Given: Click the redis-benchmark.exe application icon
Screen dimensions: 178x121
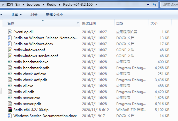Looking at the screenshot, I should pyautogui.click(x=10, y=62).
